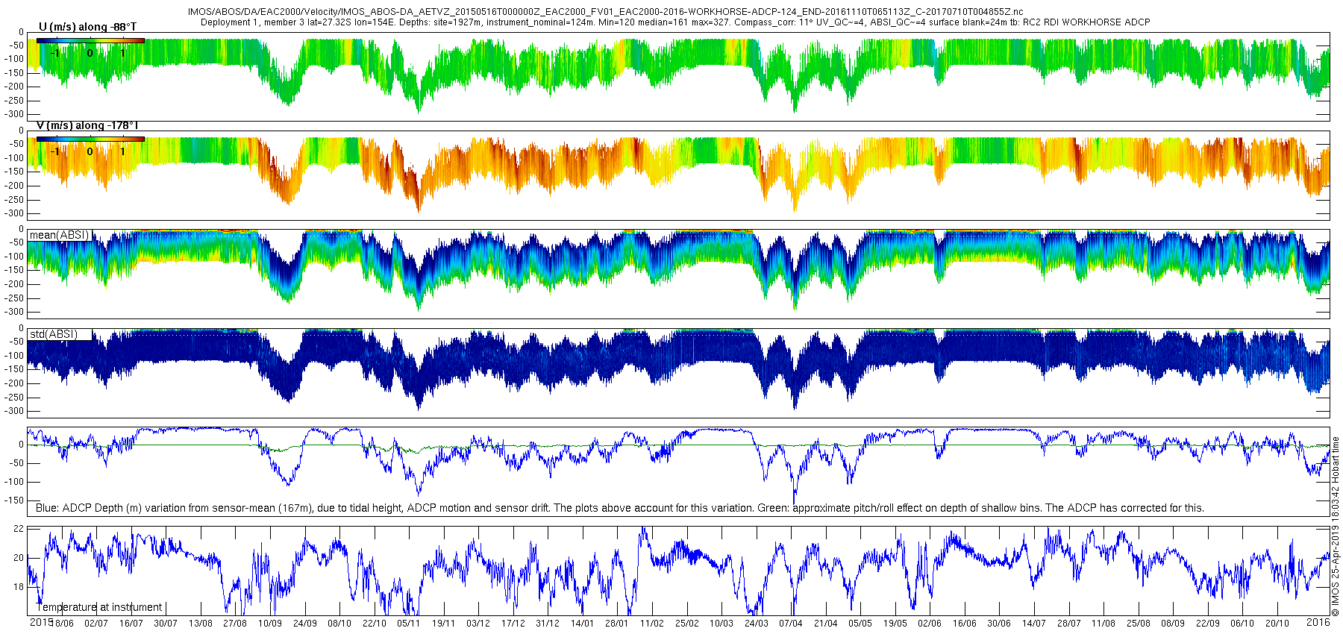Select the 'Deployment 1, member 3' metadata line
1343x634 pixels.
675,22
